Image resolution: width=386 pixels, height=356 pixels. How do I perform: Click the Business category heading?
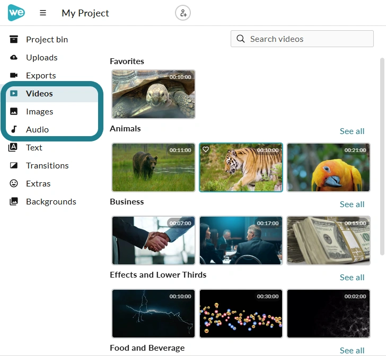click(x=127, y=202)
